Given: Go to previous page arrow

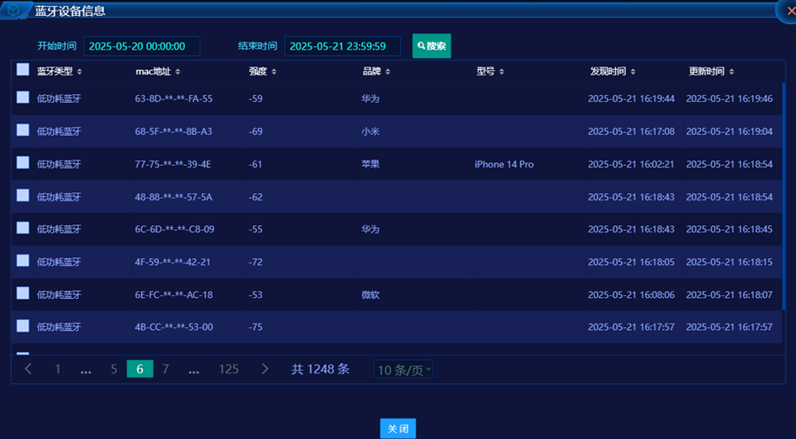Looking at the screenshot, I should 28,369.
